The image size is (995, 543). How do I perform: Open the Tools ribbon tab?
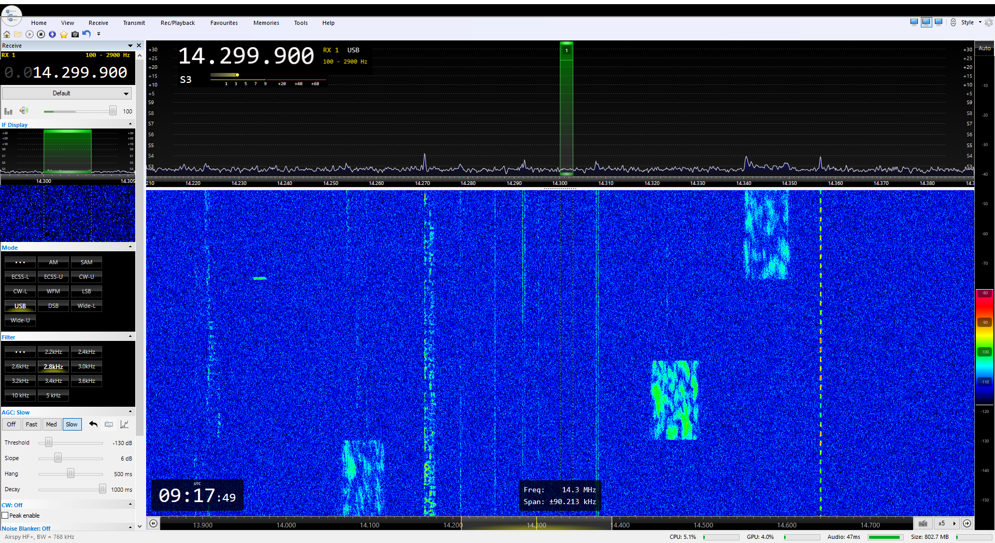[x=301, y=23]
